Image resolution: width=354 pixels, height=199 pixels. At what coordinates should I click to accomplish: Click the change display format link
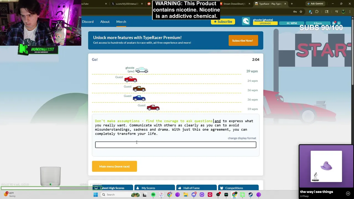coord(242,138)
